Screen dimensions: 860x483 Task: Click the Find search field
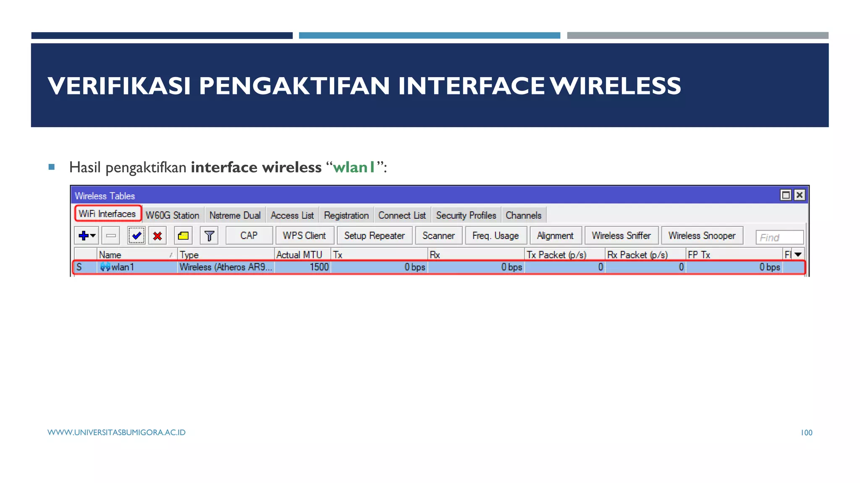(779, 237)
